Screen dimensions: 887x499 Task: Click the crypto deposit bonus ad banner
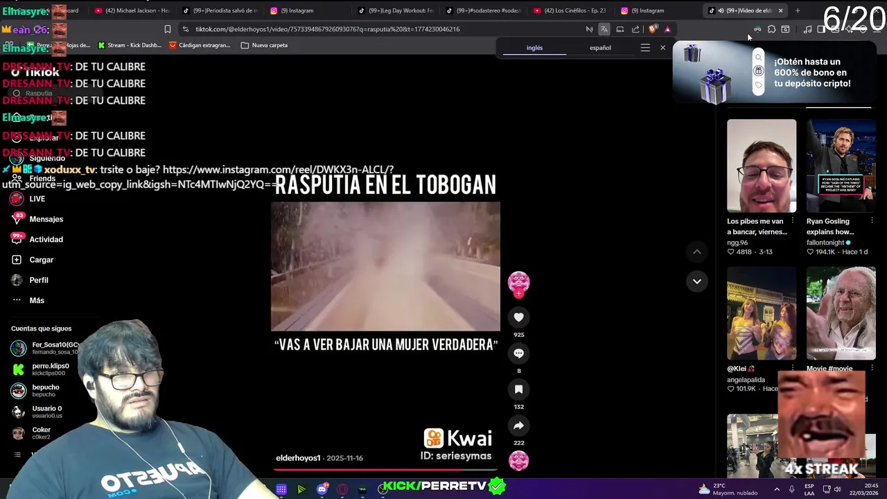tap(774, 72)
